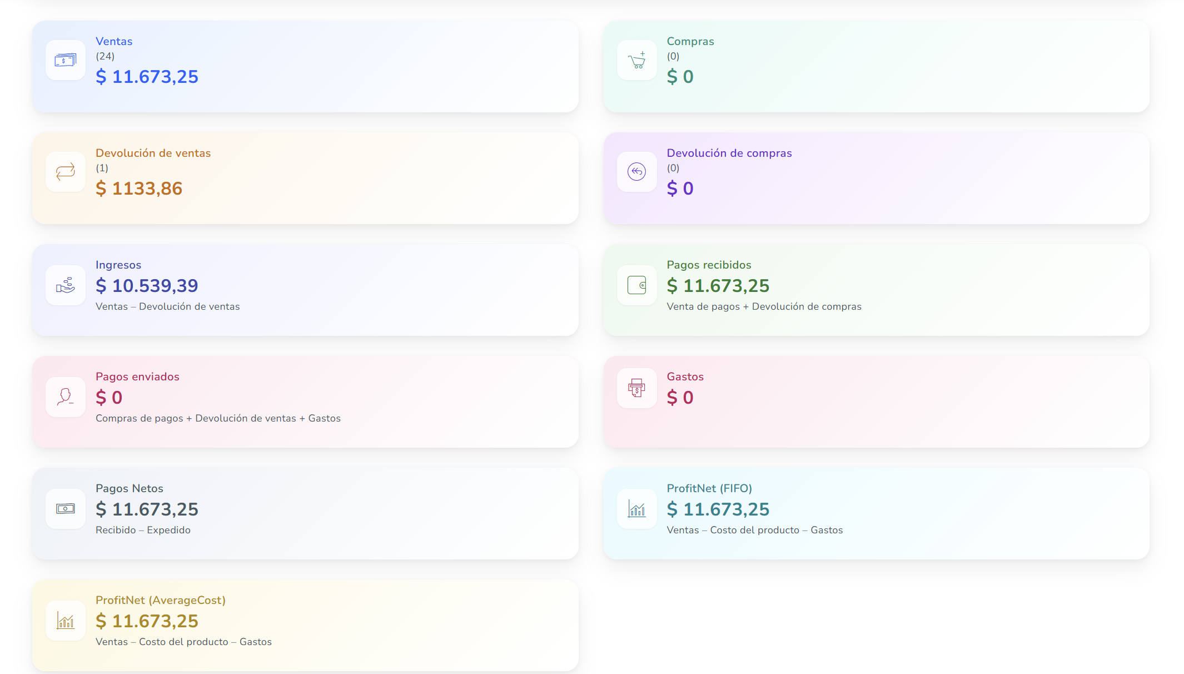
Task: Click the Pagos Netos banknote icon
Action: 66,509
